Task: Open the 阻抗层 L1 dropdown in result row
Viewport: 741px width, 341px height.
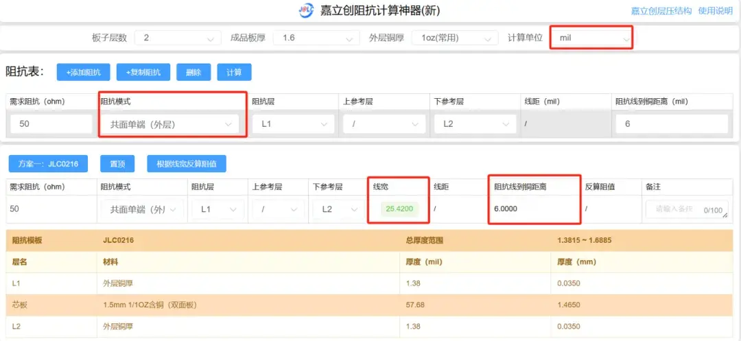Action: (218, 209)
